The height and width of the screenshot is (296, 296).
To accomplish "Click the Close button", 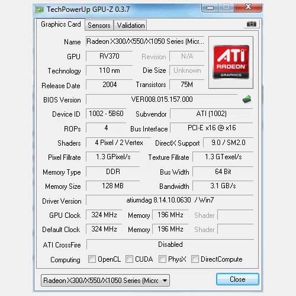I will coord(237,279).
